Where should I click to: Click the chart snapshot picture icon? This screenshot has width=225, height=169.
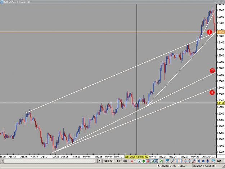tap(156, 161)
